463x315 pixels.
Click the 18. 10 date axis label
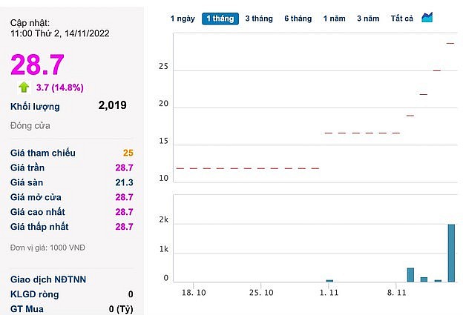194,294
